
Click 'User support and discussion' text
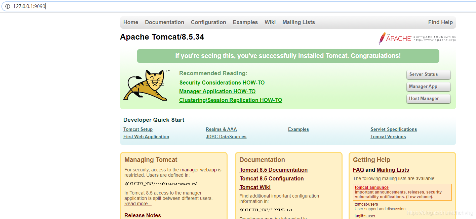tap(380, 209)
